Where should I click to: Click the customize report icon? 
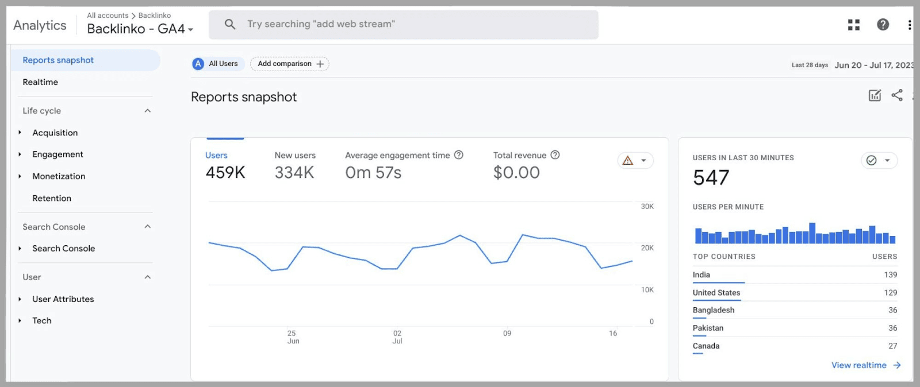coord(875,96)
